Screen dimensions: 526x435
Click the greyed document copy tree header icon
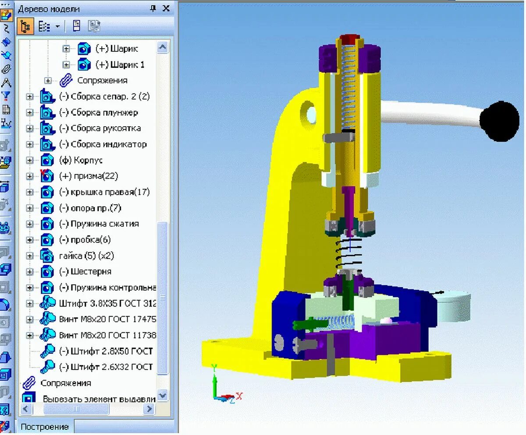[x=94, y=27]
